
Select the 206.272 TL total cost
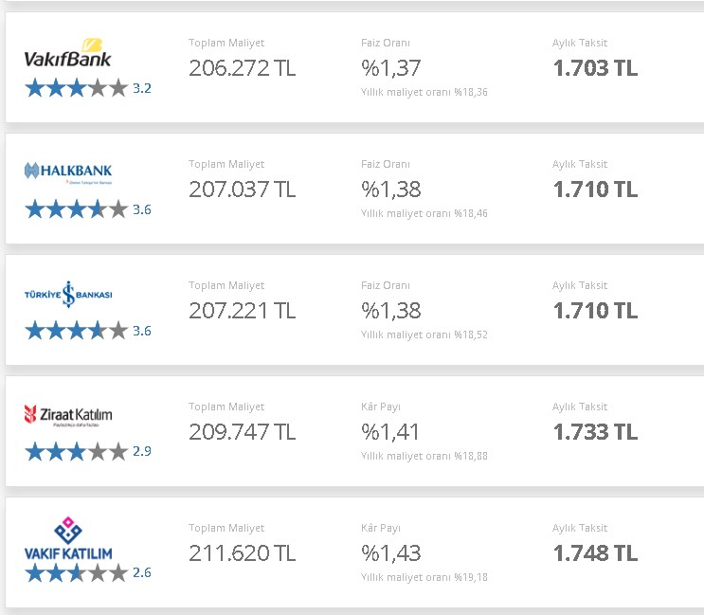[242, 68]
